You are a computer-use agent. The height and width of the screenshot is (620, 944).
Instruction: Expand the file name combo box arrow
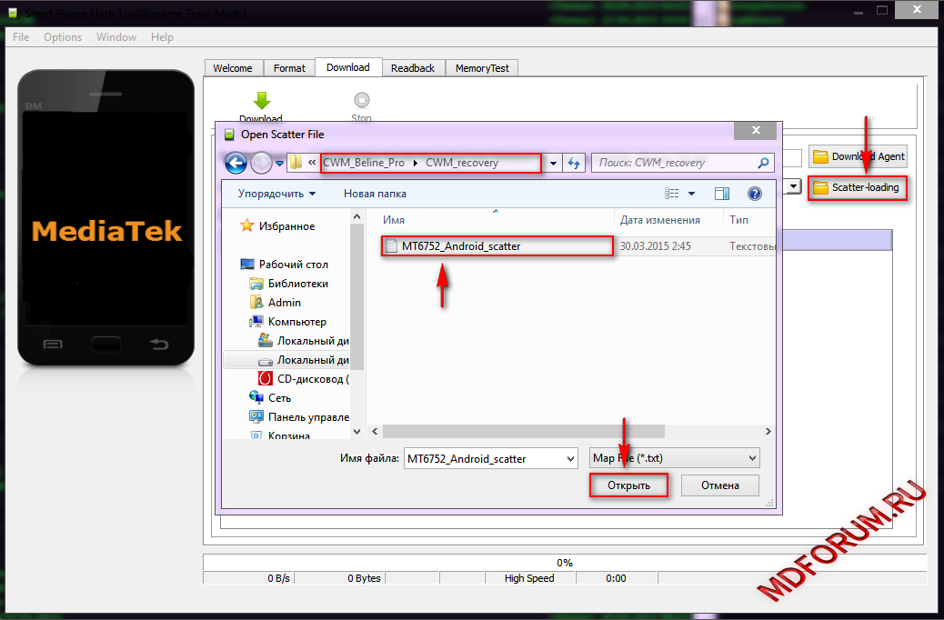(569, 459)
